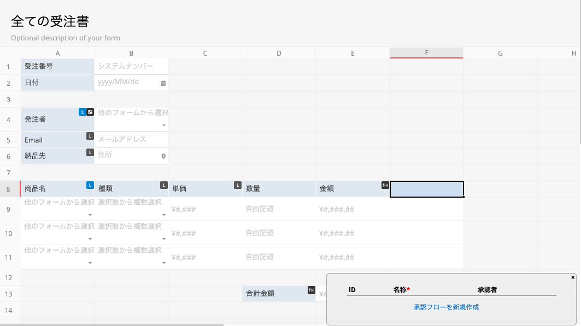The width and height of the screenshot is (581, 326).
Task: Click the blue L badge on 商品名 header
Action: 90,185
